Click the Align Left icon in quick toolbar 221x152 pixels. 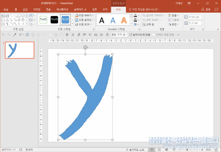pyautogui.click(x=67, y=35)
